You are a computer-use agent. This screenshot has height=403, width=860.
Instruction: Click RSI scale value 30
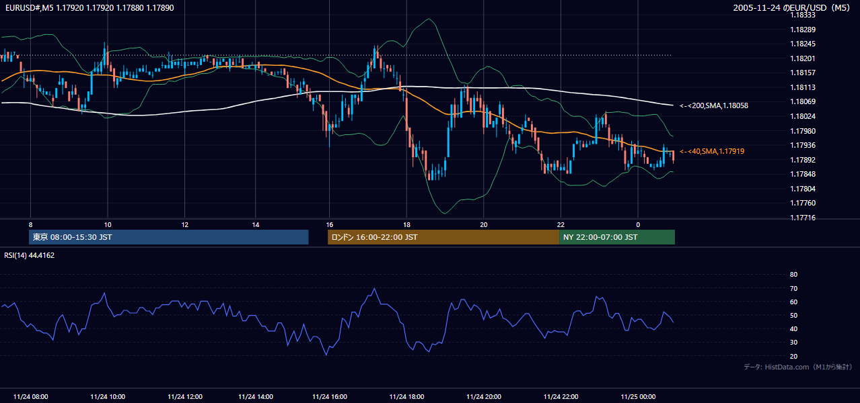[793, 343]
